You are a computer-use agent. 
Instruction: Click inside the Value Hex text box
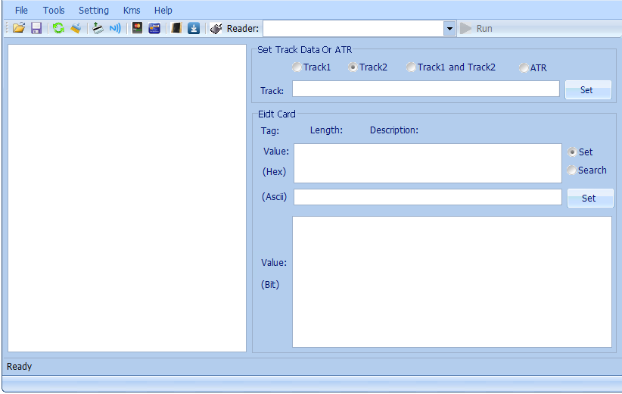coord(428,163)
